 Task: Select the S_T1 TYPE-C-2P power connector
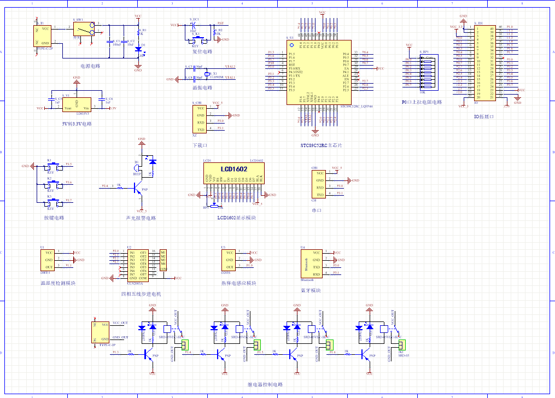[45, 36]
